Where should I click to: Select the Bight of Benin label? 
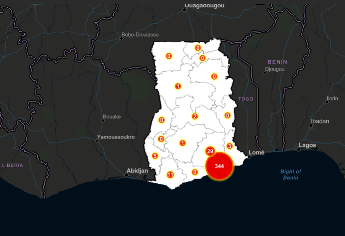[291, 175]
